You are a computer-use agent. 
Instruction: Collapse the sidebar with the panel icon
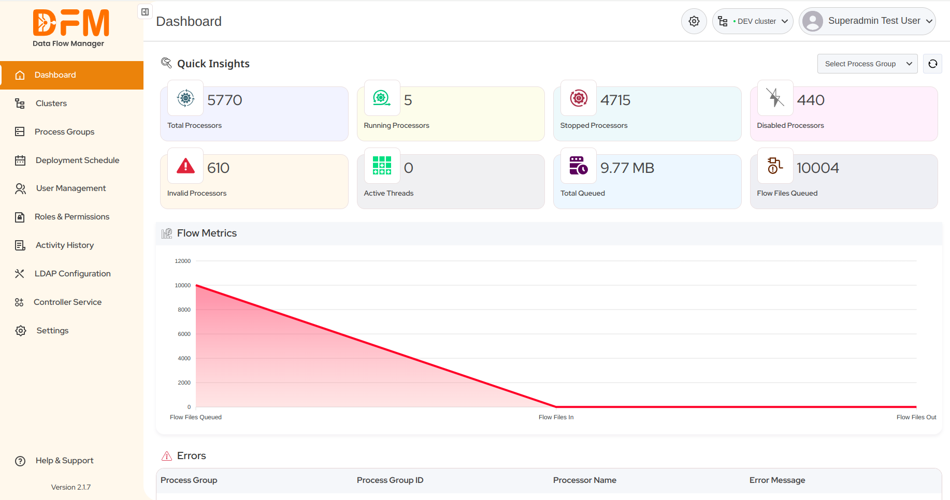point(145,12)
